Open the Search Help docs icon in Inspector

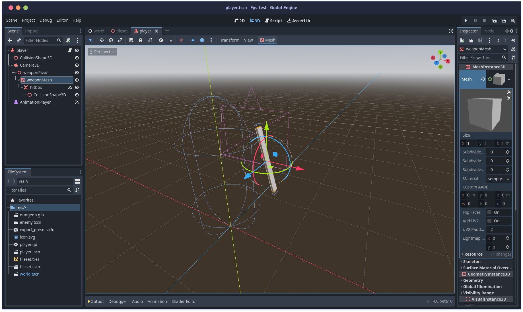tap(513, 49)
